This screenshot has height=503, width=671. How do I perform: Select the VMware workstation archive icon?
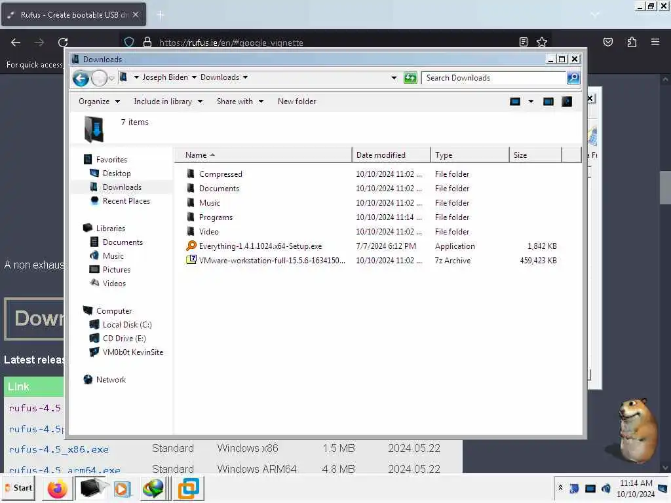click(x=191, y=260)
